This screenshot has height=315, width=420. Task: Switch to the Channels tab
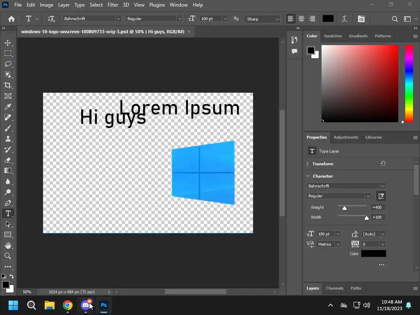click(x=335, y=288)
